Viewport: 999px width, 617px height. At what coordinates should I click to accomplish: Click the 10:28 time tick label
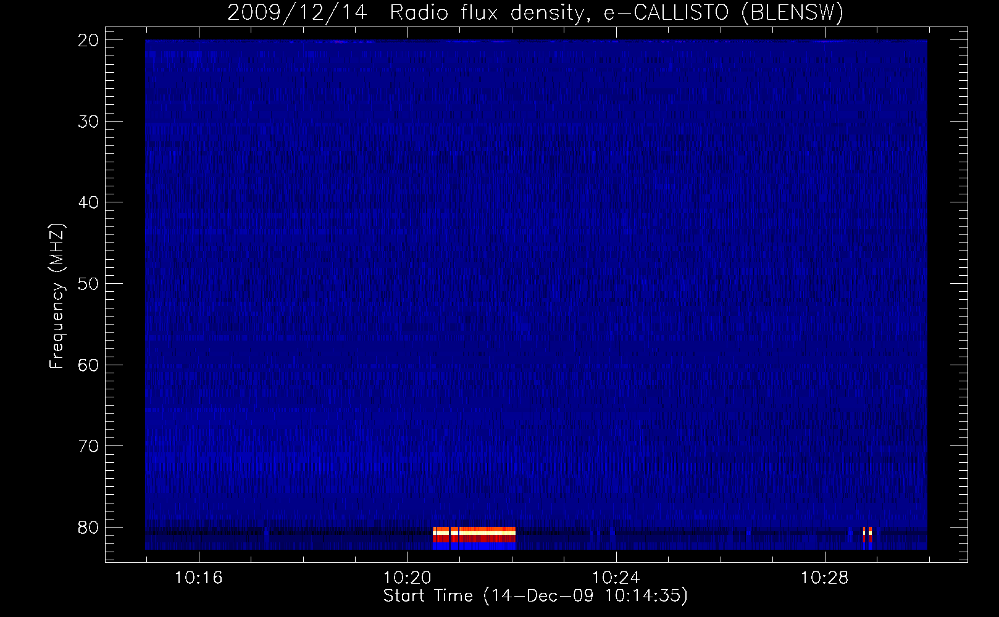tap(824, 578)
